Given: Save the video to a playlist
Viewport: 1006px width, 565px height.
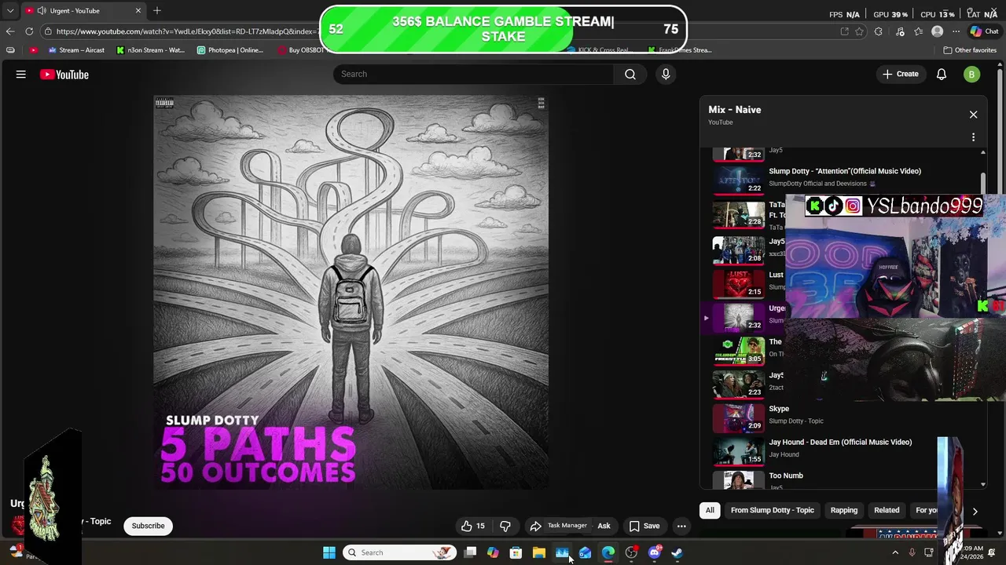Looking at the screenshot, I should 644,526.
